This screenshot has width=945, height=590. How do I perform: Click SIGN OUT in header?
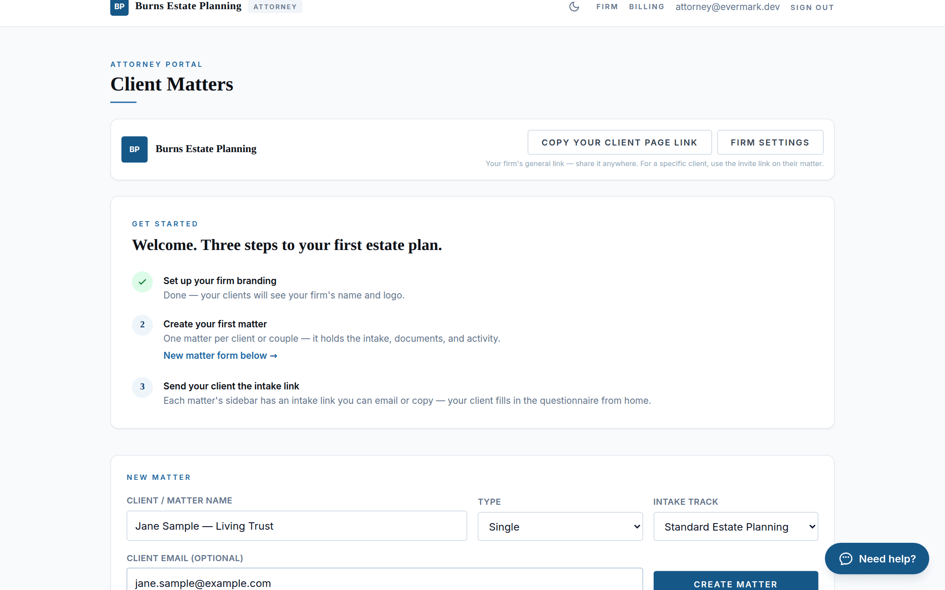(812, 7)
